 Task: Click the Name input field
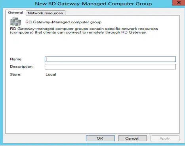coord(110,59)
